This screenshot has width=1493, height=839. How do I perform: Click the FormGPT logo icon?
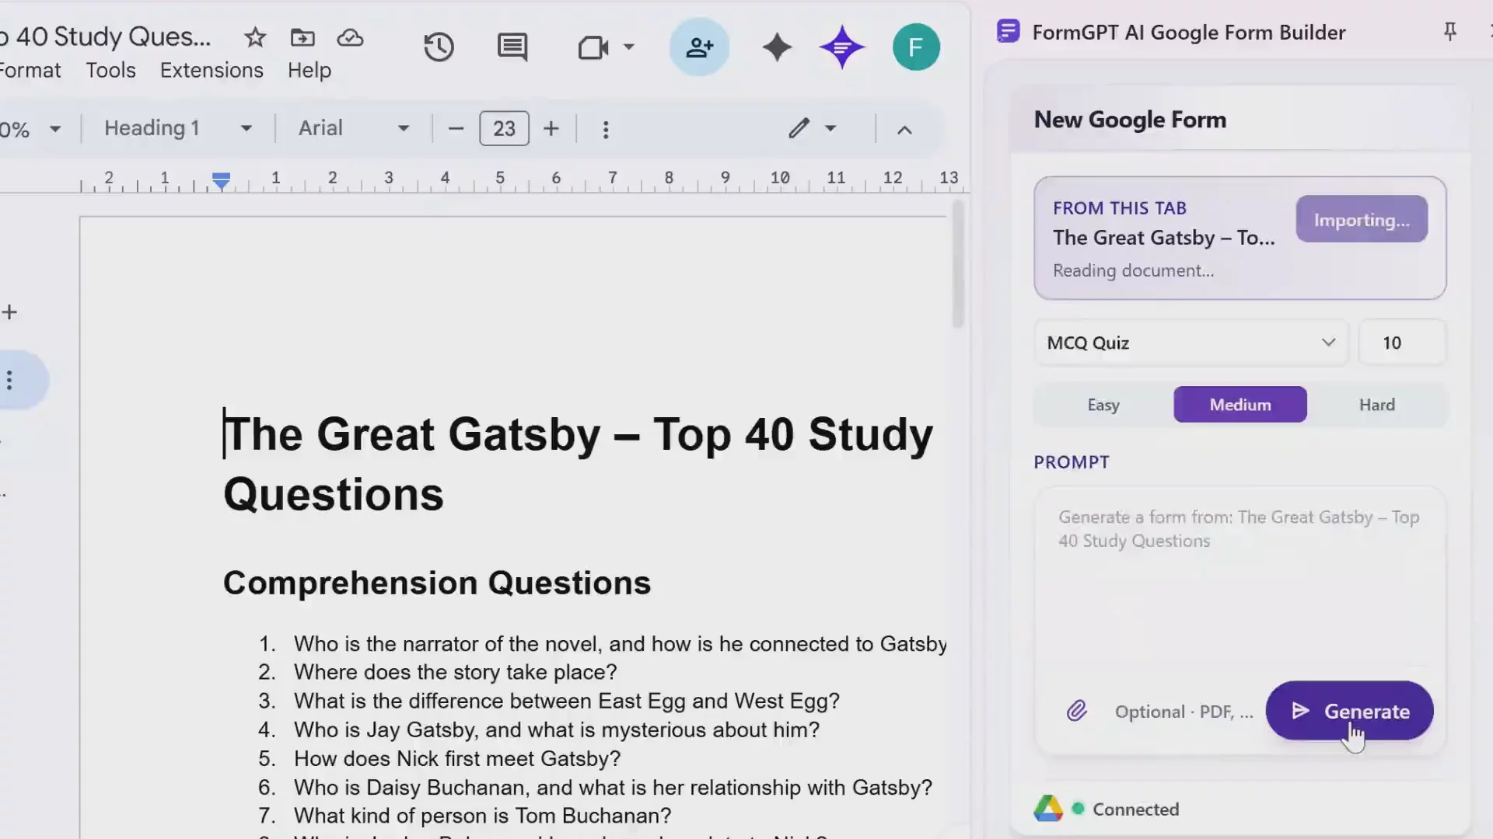[1008, 32]
